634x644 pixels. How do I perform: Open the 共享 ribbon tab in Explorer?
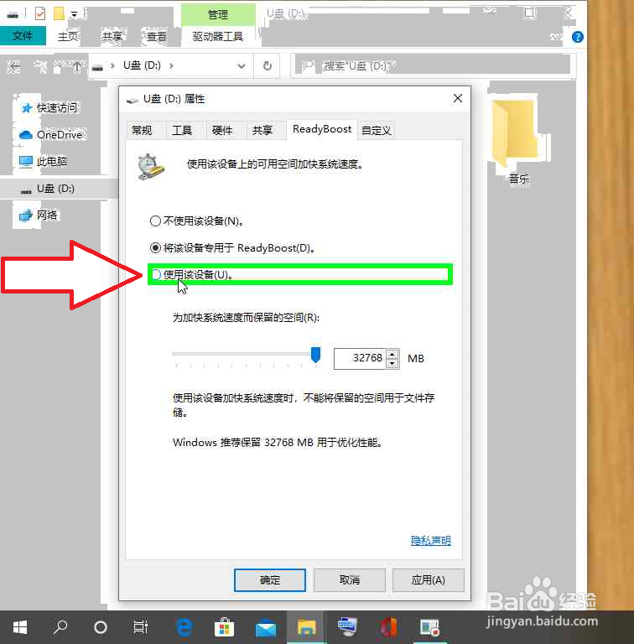point(112,37)
